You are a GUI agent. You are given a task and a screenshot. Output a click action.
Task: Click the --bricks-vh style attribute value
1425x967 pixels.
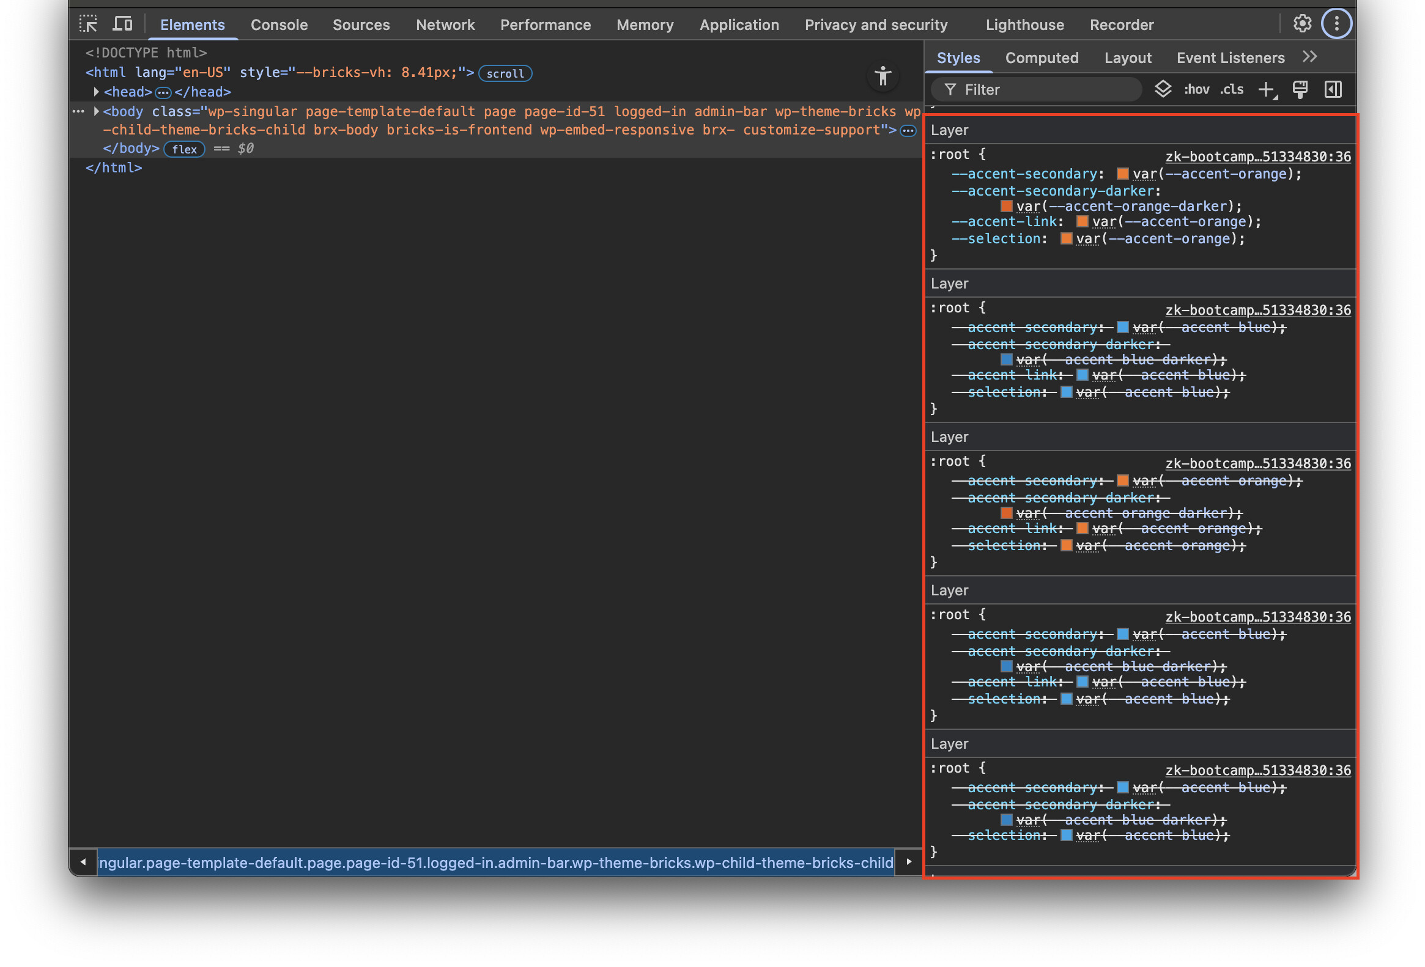[x=377, y=72]
